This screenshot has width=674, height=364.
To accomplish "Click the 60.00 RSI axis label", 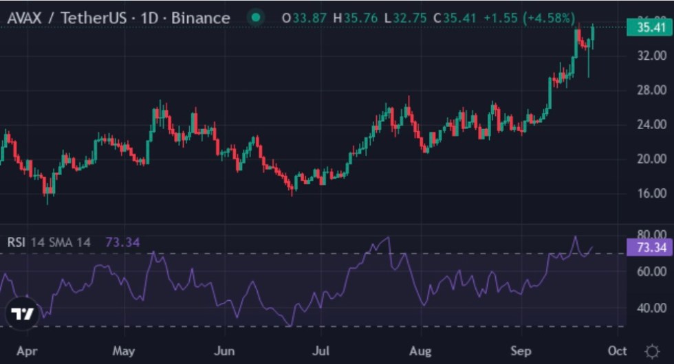I will (652, 271).
